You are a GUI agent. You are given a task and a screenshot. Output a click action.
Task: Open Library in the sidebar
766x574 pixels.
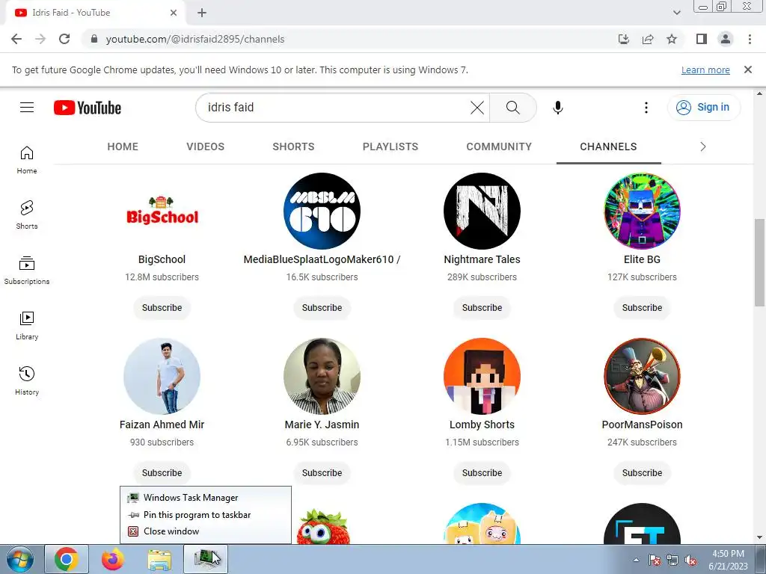point(27,326)
